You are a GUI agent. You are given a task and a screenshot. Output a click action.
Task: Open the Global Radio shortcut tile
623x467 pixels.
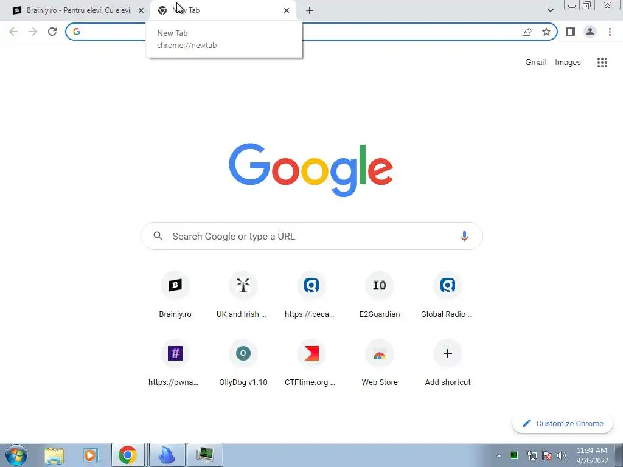[447, 295]
